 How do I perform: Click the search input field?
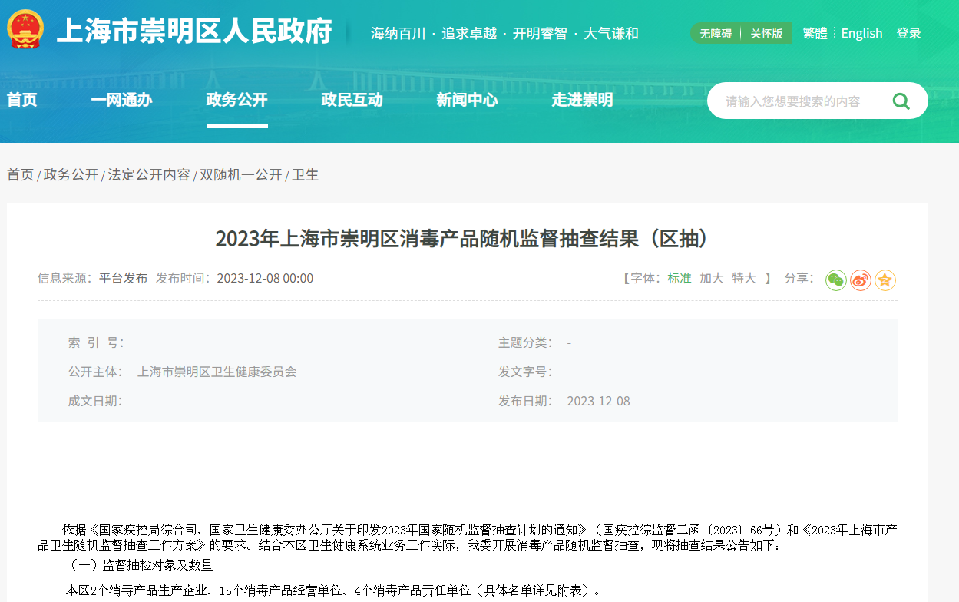[799, 101]
